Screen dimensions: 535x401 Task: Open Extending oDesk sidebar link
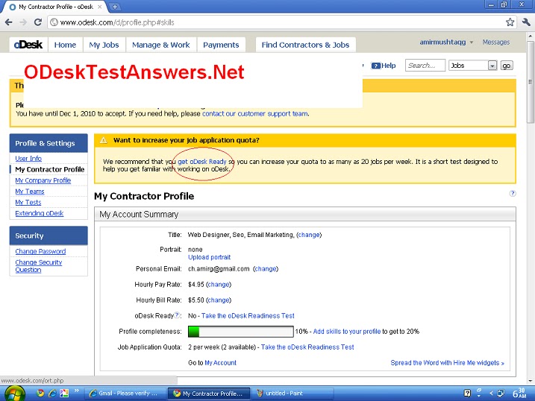(x=40, y=213)
